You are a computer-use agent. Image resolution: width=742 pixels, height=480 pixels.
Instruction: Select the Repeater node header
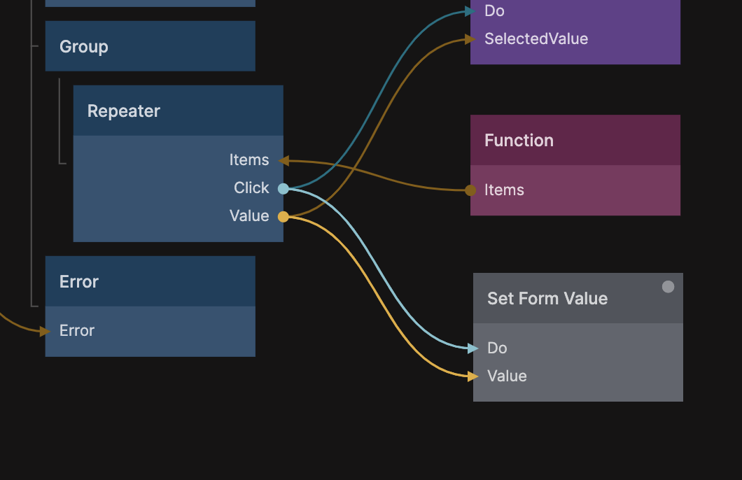pyautogui.click(x=178, y=111)
